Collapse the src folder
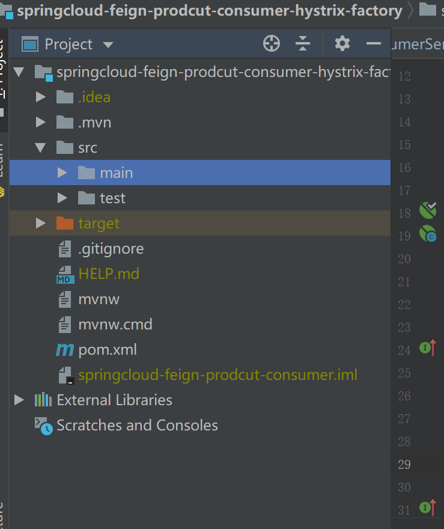Viewport: 444px width, 529px height. point(40,148)
